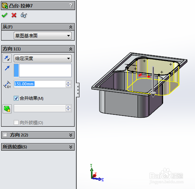The height and width of the screenshot is (189, 195).
Task: Toggle detailed preview with the glasses icon
Action: click(24, 15)
